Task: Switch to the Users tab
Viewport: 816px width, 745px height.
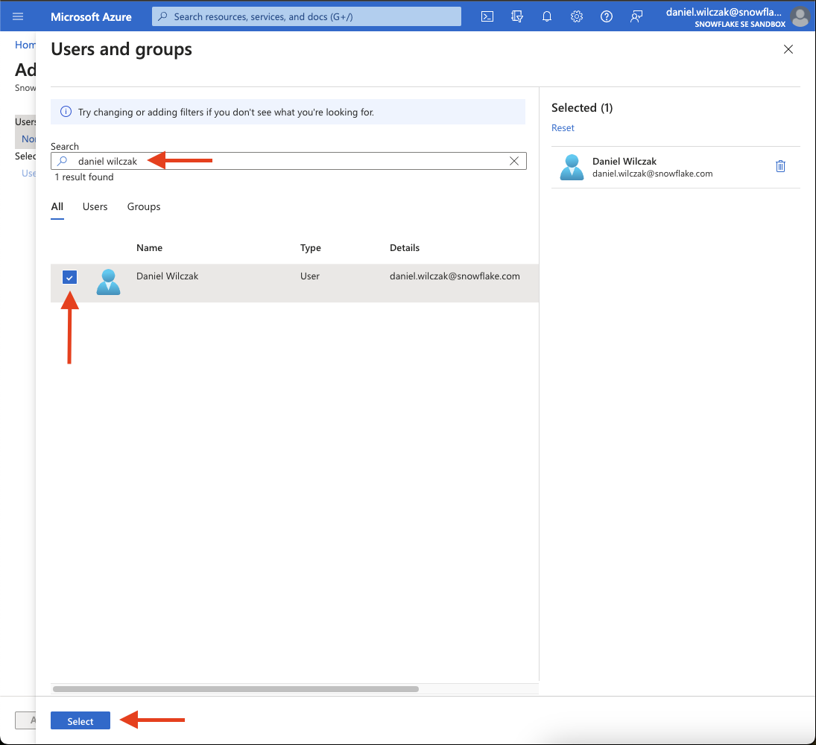Action: [x=95, y=206]
